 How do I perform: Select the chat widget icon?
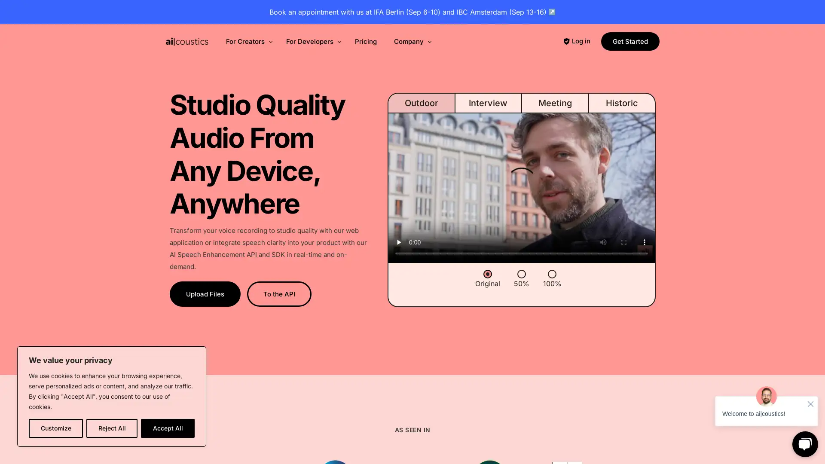coord(804,444)
